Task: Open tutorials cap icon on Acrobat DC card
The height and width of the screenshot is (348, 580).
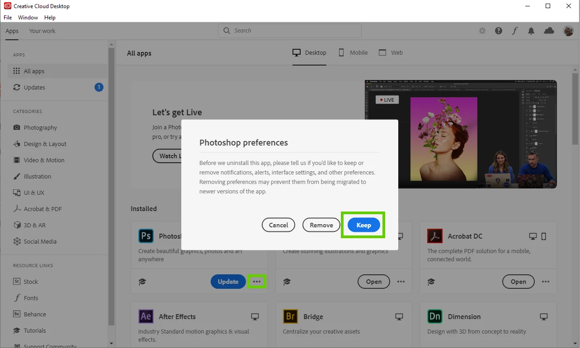Action: pos(431,282)
